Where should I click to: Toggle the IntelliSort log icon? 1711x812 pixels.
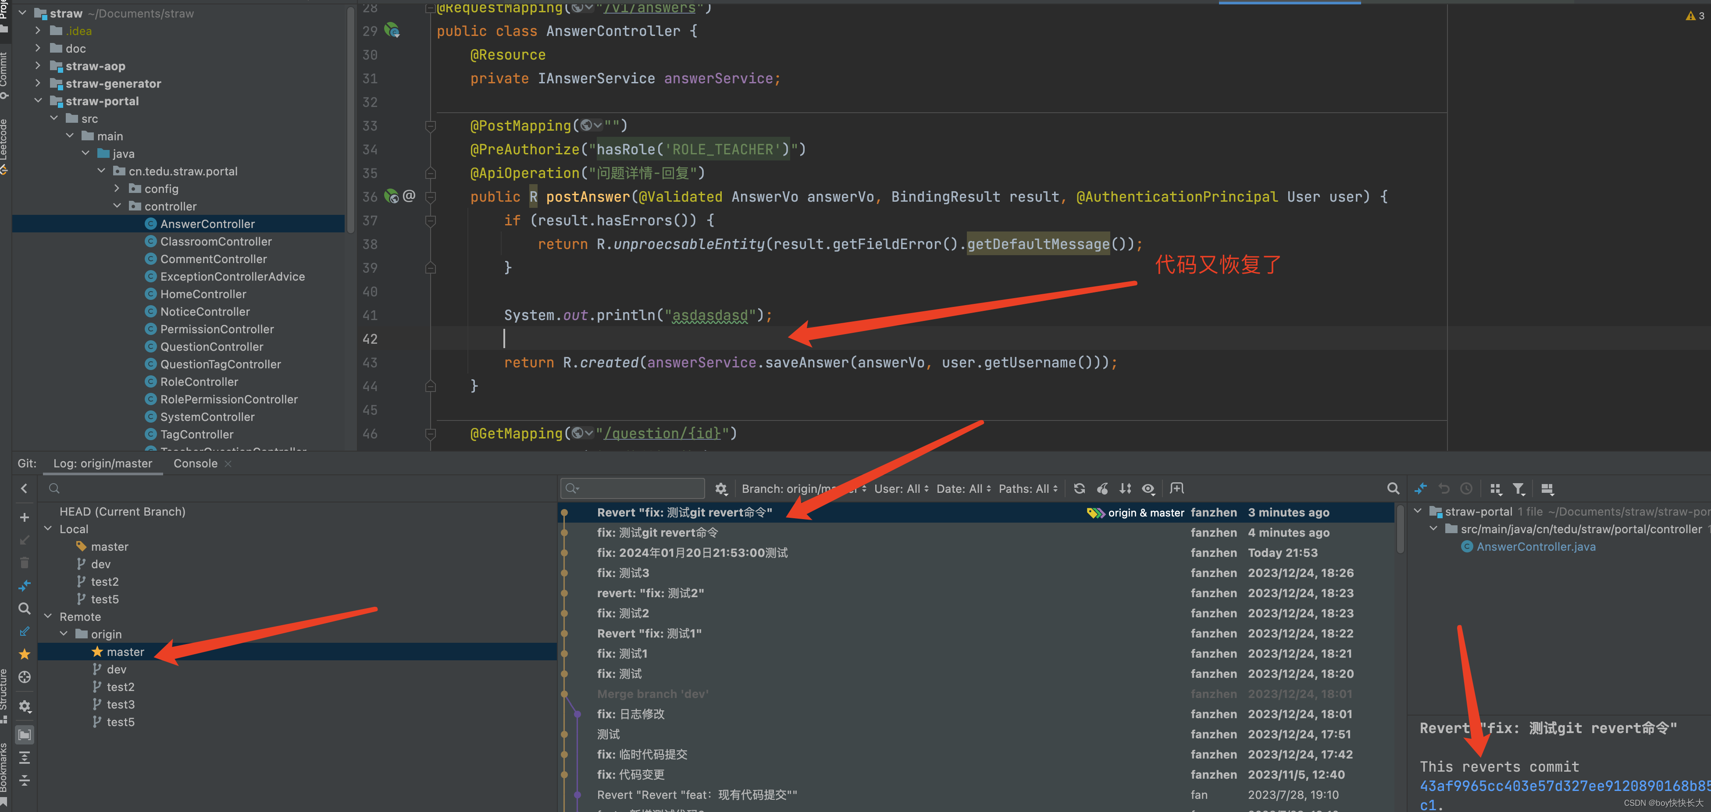(1125, 489)
